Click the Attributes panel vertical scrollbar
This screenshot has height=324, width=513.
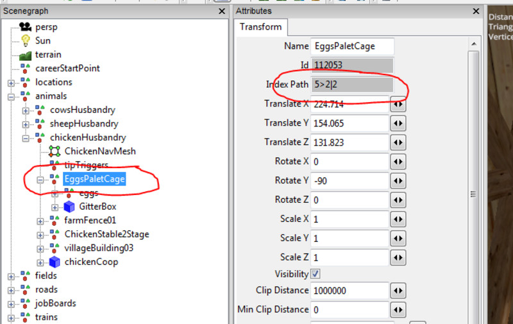tap(473, 192)
